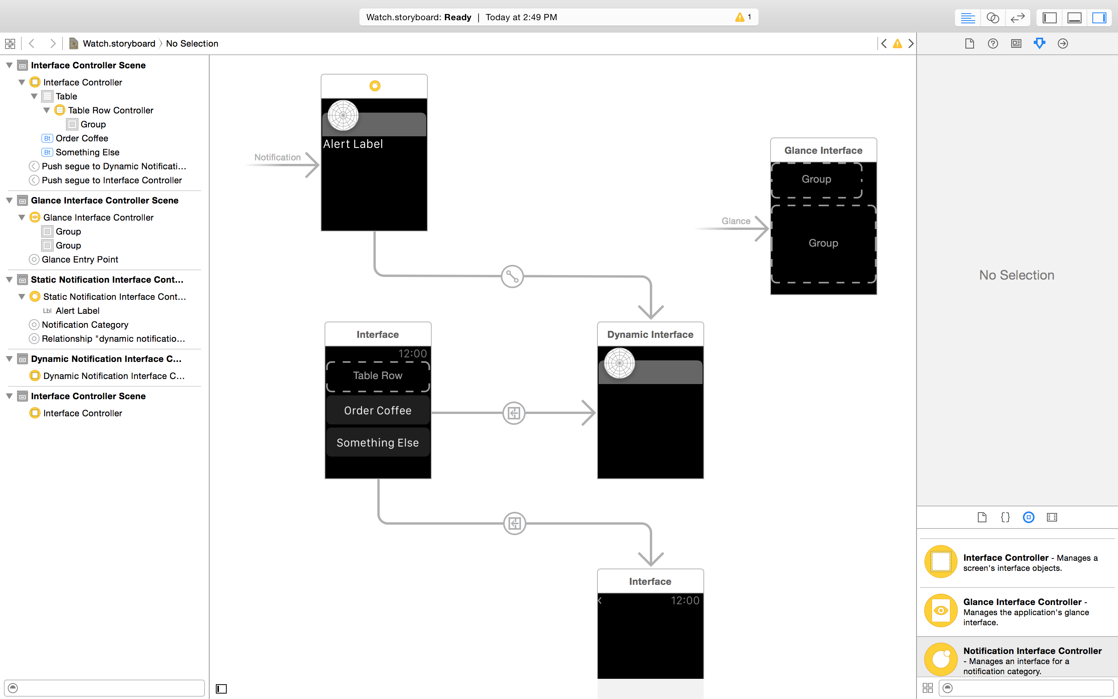Click the document outline filter field
The height and width of the screenshot is (699, 1118).
104,688
